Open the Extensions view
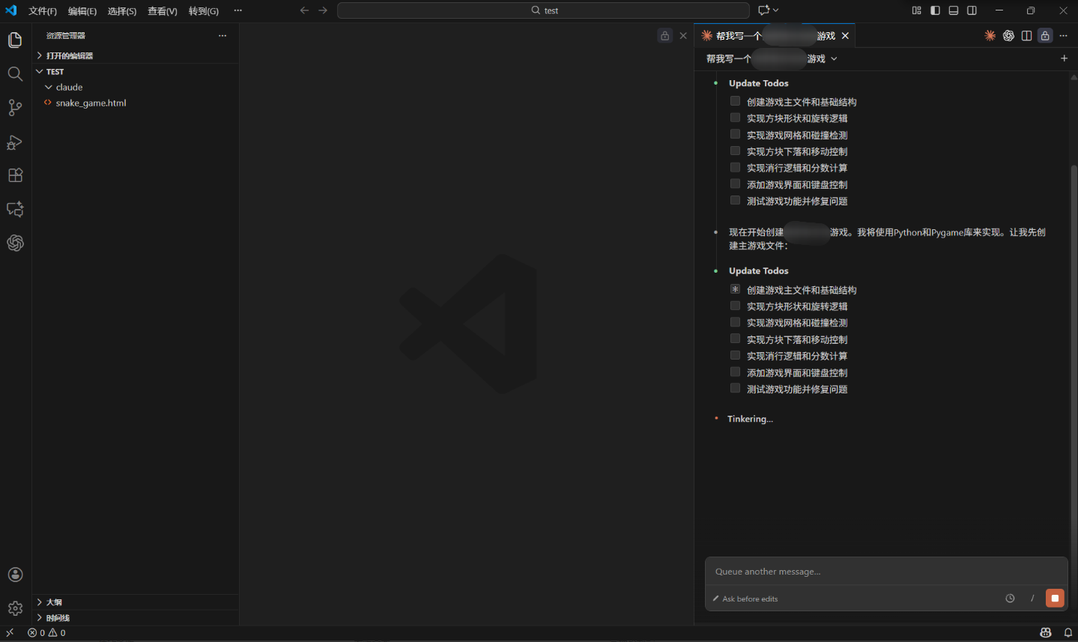This screenshot has height=642, width=1078. (15, 175)
